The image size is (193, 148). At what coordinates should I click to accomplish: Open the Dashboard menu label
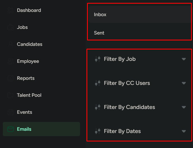29,10
